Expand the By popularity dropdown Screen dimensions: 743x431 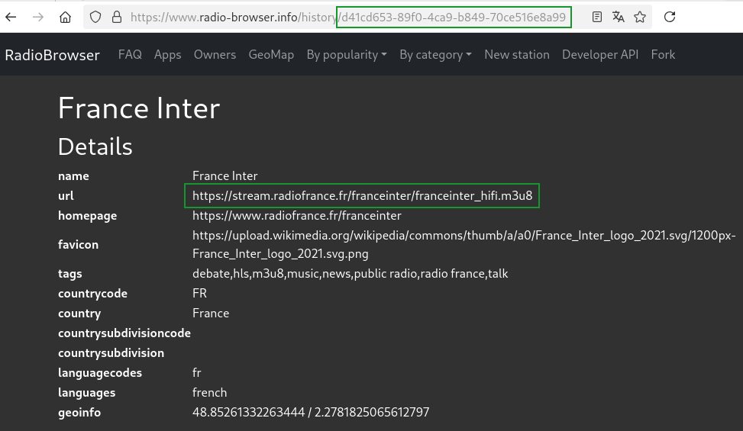(347, 55)
